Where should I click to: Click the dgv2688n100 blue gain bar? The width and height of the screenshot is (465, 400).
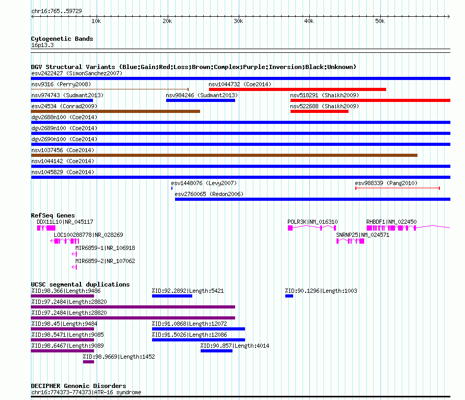241,122
